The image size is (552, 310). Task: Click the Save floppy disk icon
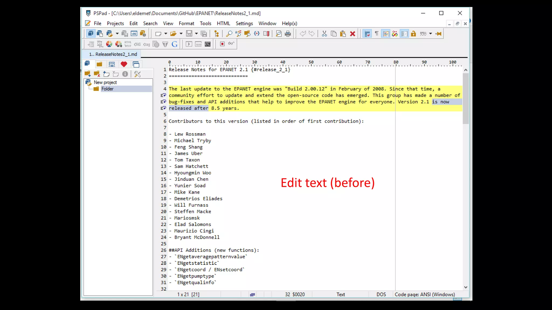189,34
